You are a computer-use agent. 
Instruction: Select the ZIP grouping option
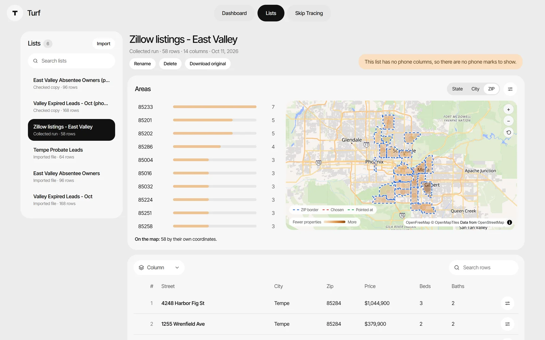(x=491, y=89)
